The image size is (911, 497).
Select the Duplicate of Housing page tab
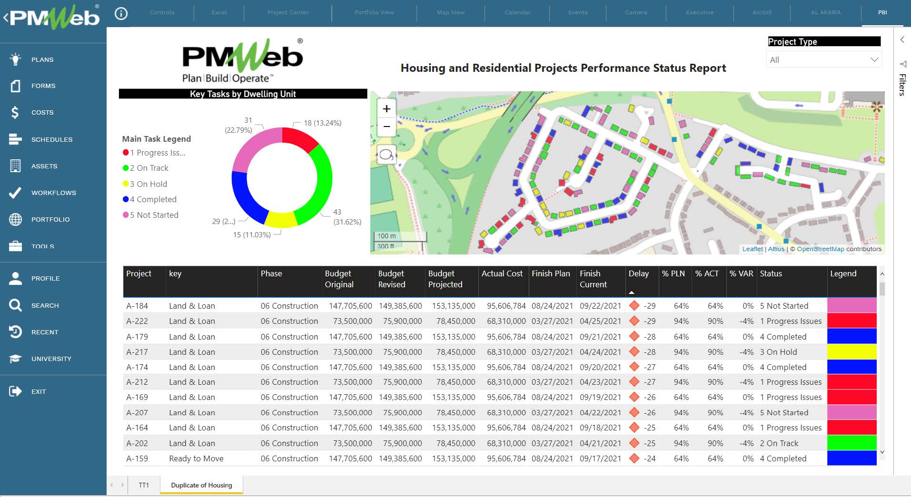(202, 485)
